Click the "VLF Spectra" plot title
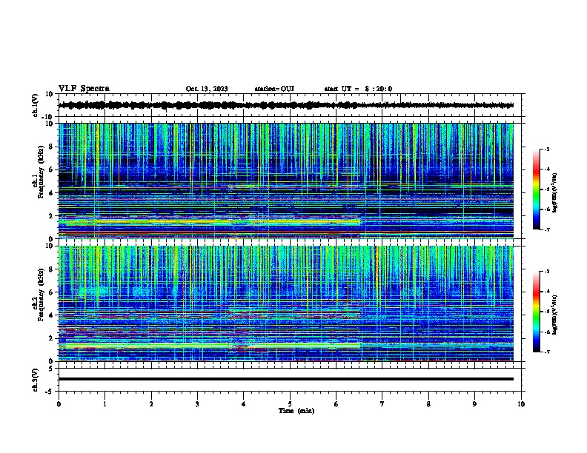Viewport: 587px width, 453px height. (x=84, y=89)
